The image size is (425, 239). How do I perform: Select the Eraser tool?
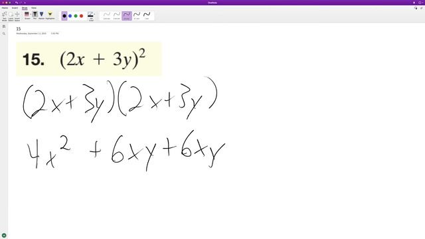pyautogui.click(x=27, y=15)
